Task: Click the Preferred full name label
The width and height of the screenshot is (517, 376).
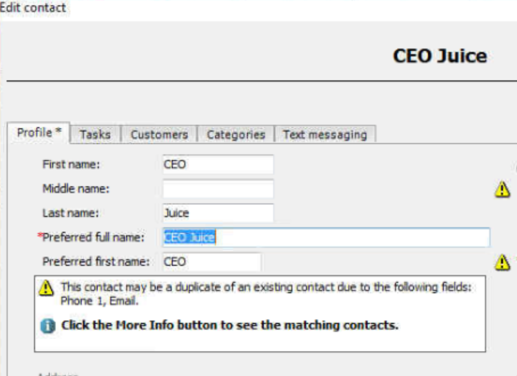Action: (x=93, y=237)
